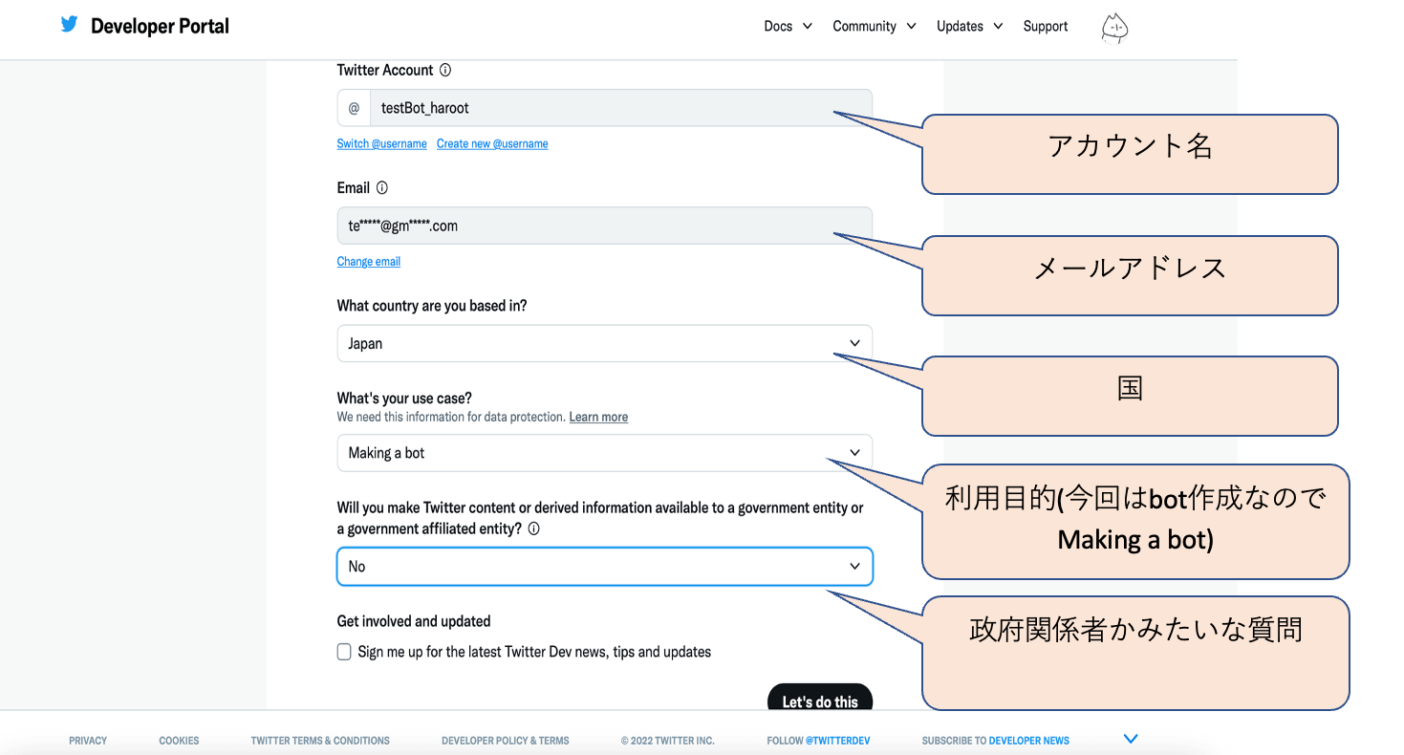This screenshot has width=1404, height=755.
Task: Open the government entity dropdown showing No
Action: click(x=605, y=566)
